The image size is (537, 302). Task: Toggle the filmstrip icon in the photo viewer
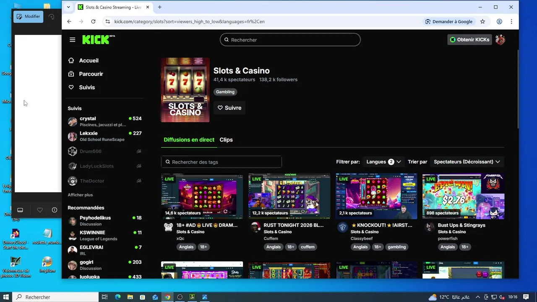click(20, 210)
